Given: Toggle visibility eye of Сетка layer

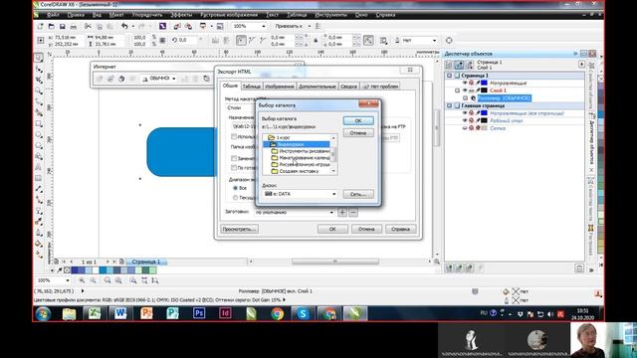Looking at the screenshot, I should point(465,128).
